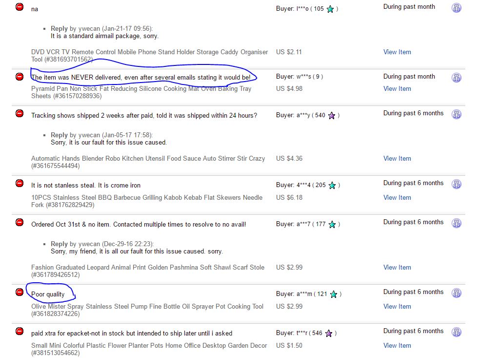498x358 pixels.
Task: Click reply 'Sorry, my friend, it is all our fault'
Action: 137,252
